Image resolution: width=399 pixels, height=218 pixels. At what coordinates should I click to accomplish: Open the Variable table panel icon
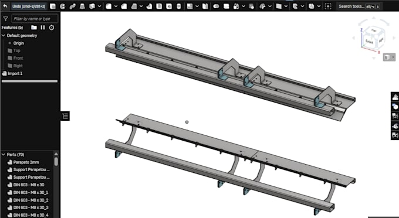point(395,135)
